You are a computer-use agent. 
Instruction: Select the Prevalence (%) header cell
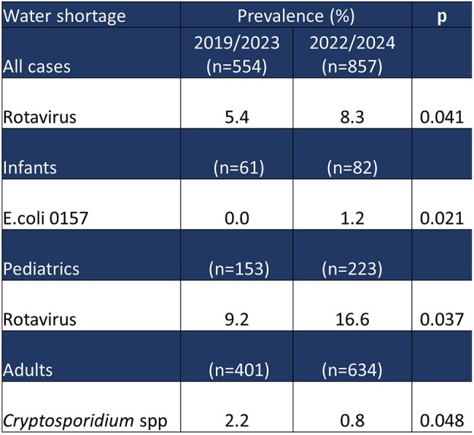[x=296, y=15]
